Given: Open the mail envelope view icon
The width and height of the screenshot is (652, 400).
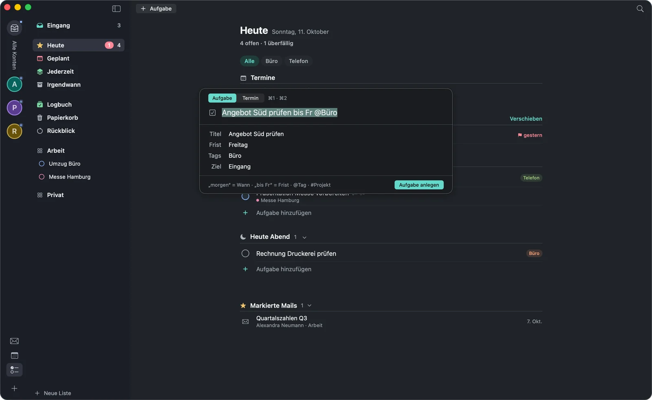Looking at the screenshot, I should pyautogui.click(x=14, y=341).
